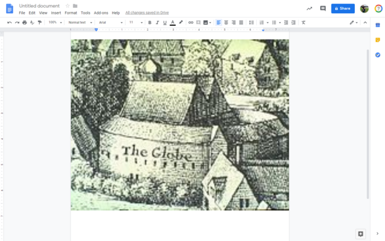Center align text
This screenshot has height=241, width=385.
pos(226,22)
